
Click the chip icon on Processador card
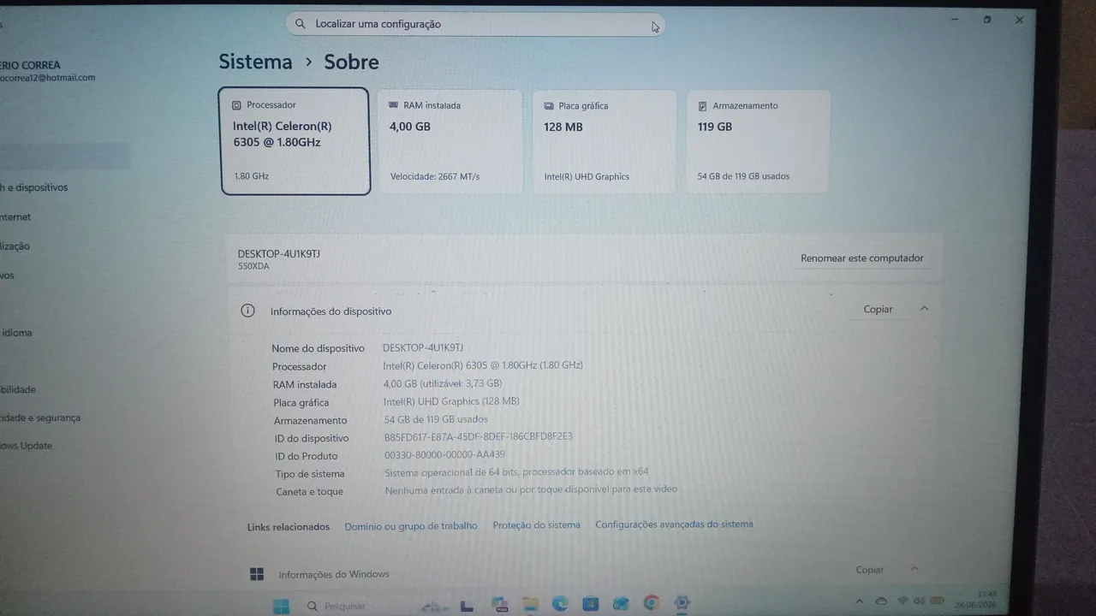(237, 105)
